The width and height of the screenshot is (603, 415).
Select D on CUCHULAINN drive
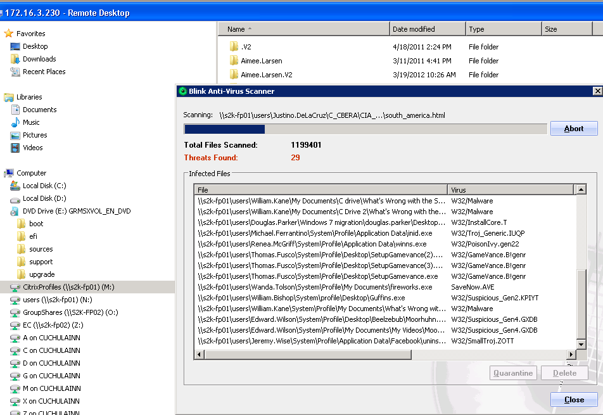coord(46,364)
